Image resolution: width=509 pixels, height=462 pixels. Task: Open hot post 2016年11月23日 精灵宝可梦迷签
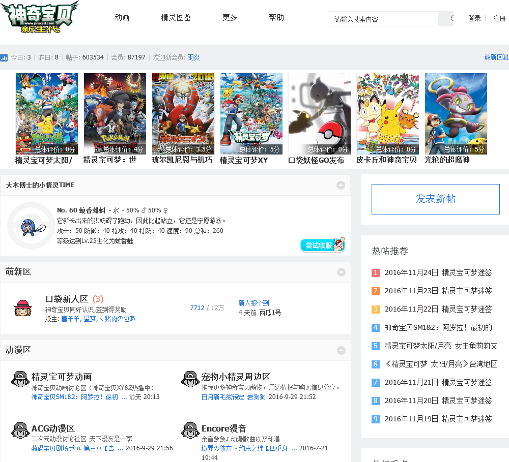point(438,291)
